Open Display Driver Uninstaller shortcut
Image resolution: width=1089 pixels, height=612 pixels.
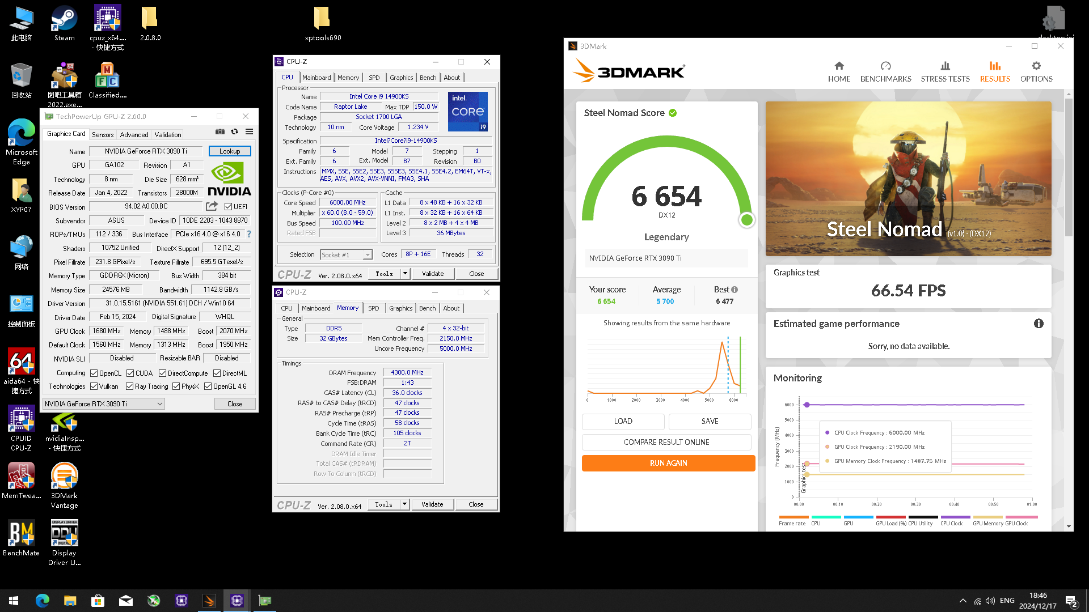(x=64, y=543)
